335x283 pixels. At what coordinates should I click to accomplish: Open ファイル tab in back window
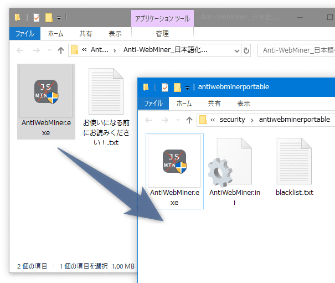pyautogui.click(x=25, y=34)
